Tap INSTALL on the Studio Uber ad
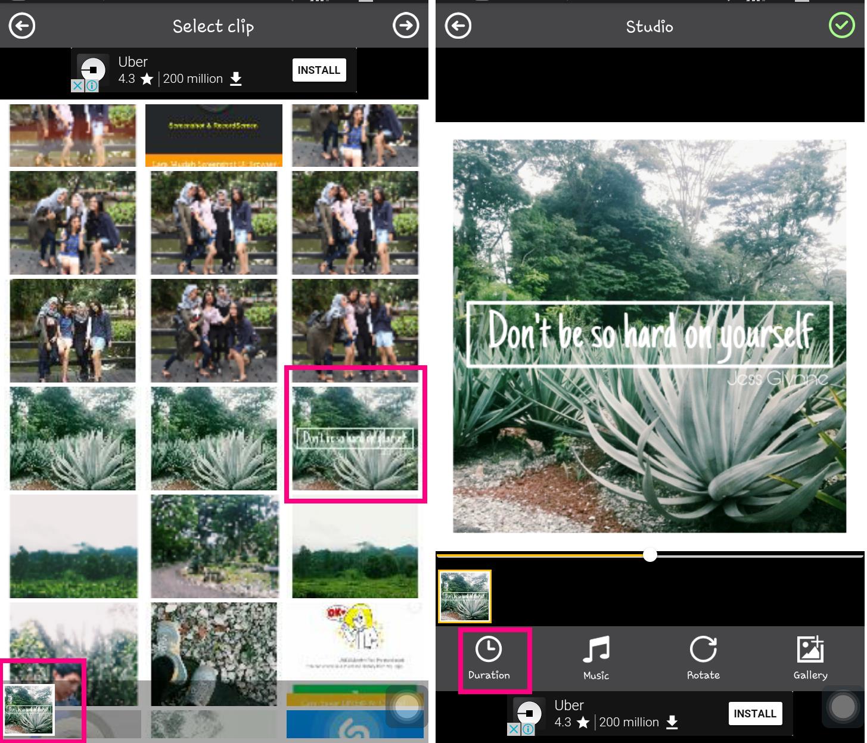The height and width of the screenshot is (743, 867). (755, 714)
